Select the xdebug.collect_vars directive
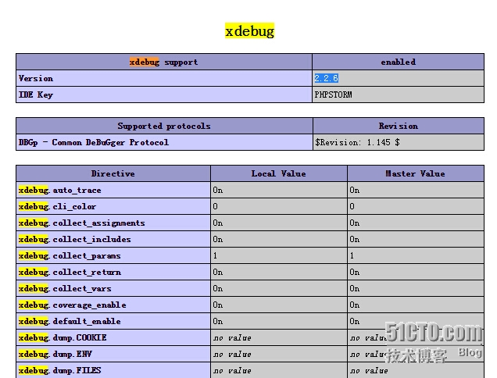The image size is (497, 378). pyautogui.click(x=65, y=289)
